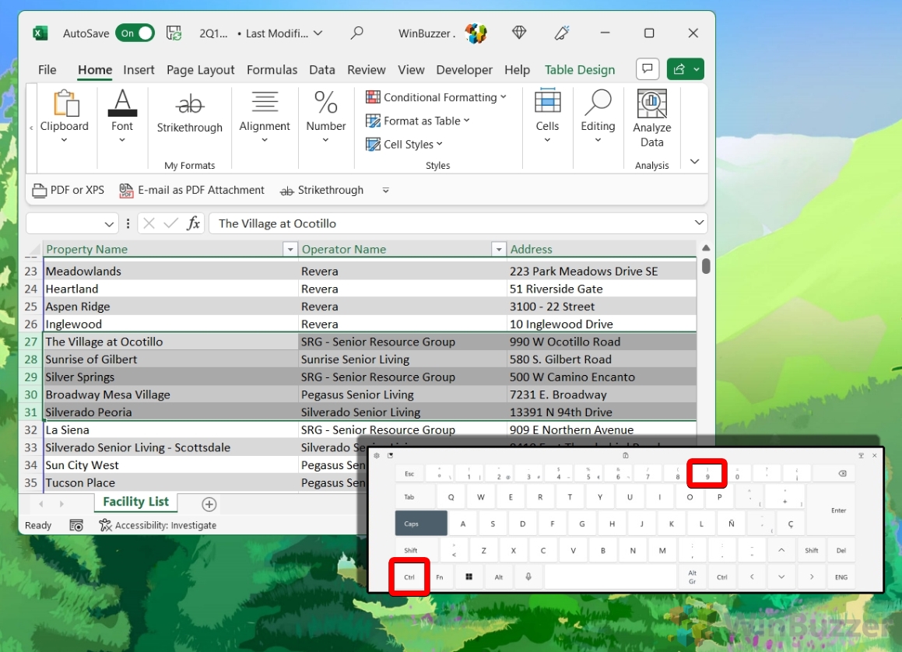Open the Comments pane icon
902x652 pixels.
[647, 69]
